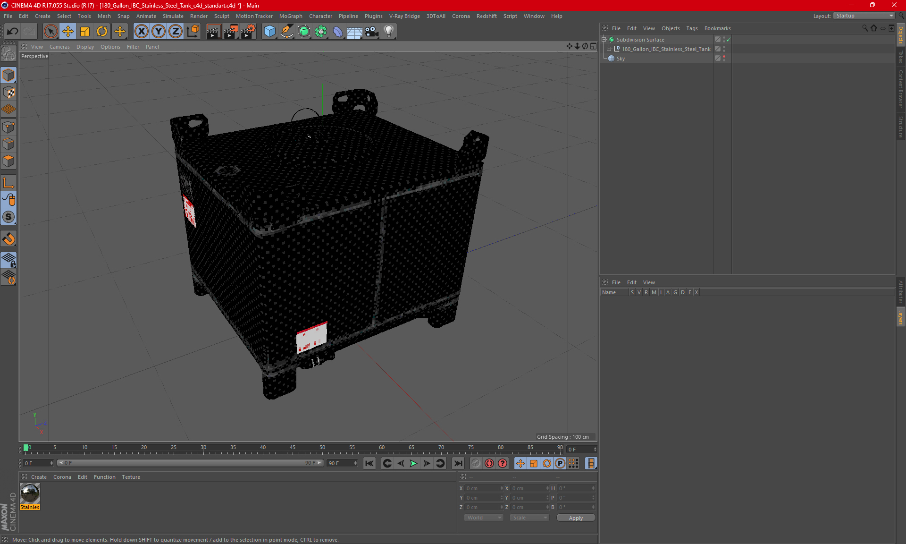Add a Camera object icon
The height and width of the screenshot is (544, 906).
pyautogui.click(x=372, y=32)
